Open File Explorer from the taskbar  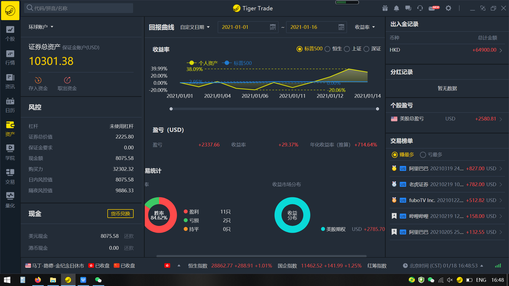[x=53, y=280]
